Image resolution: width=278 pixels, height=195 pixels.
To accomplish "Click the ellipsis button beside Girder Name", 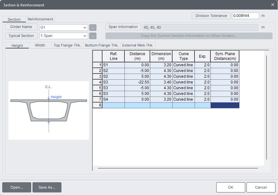I will coord(93,27).
